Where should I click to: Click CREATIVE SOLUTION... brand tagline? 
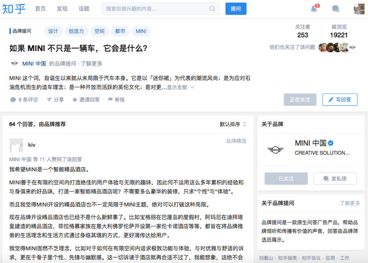click(x=322, y=153)
